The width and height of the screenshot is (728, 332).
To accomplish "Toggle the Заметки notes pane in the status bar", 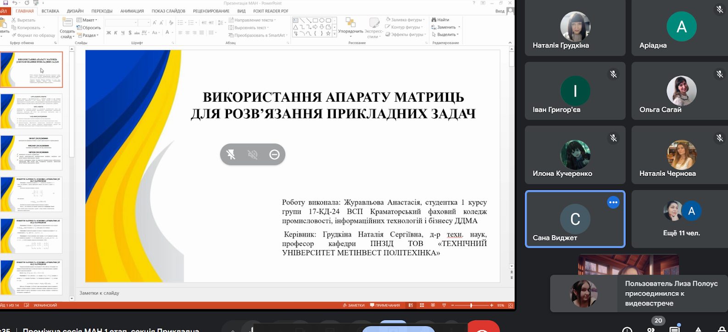I will (353, 305).
